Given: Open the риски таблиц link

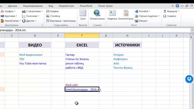Looking at the screenshot, I should 75,63.
